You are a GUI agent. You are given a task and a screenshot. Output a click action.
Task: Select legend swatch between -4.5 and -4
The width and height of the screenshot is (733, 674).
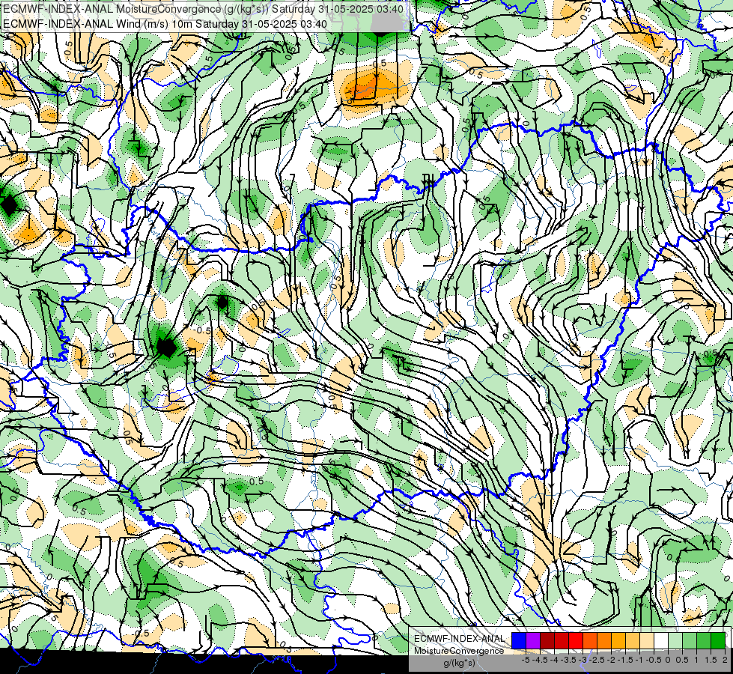click(x=547, y=640)
